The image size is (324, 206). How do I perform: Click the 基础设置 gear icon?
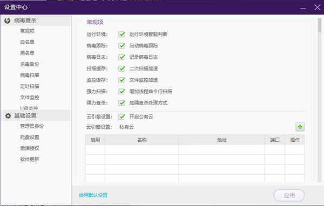(x=8, y=115)
